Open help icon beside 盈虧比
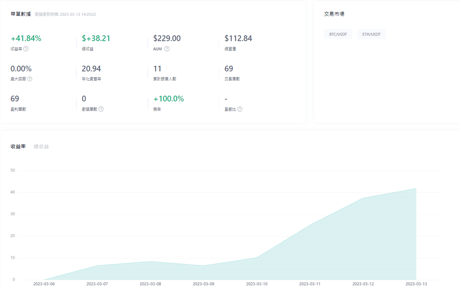This screenshot has width=459, height=292. click(x=240, y=109)
